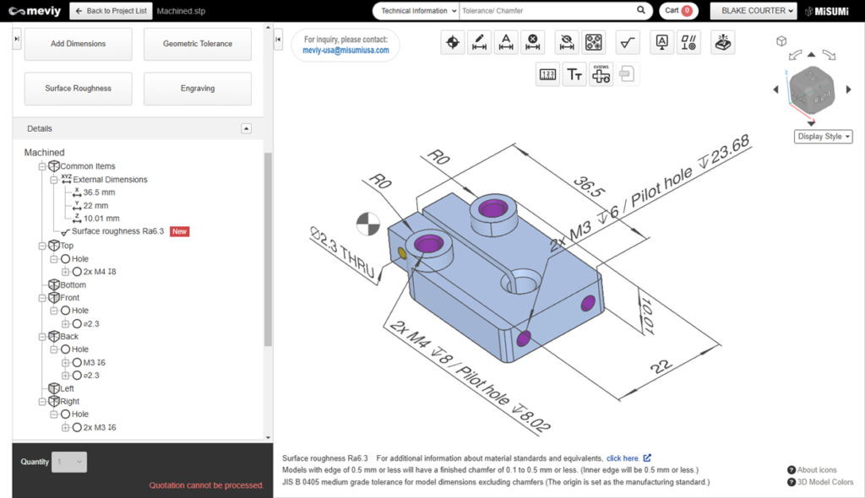Click the origin crosshair toolbar icon
Image resolution: width=865 pixels, height=498 pixels.
tap(454, 42)
